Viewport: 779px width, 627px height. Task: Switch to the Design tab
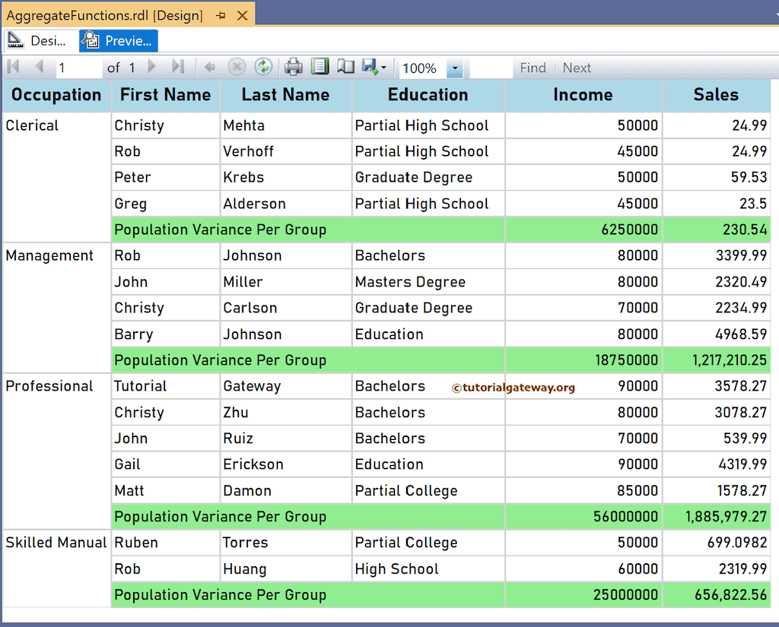37,40
